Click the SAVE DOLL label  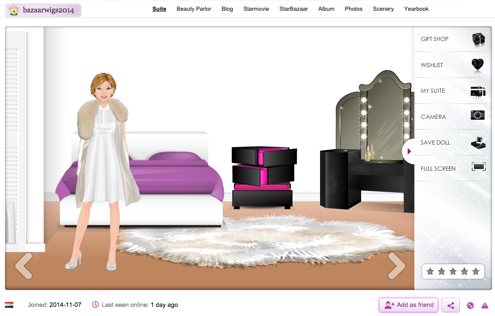coord(435,142)
